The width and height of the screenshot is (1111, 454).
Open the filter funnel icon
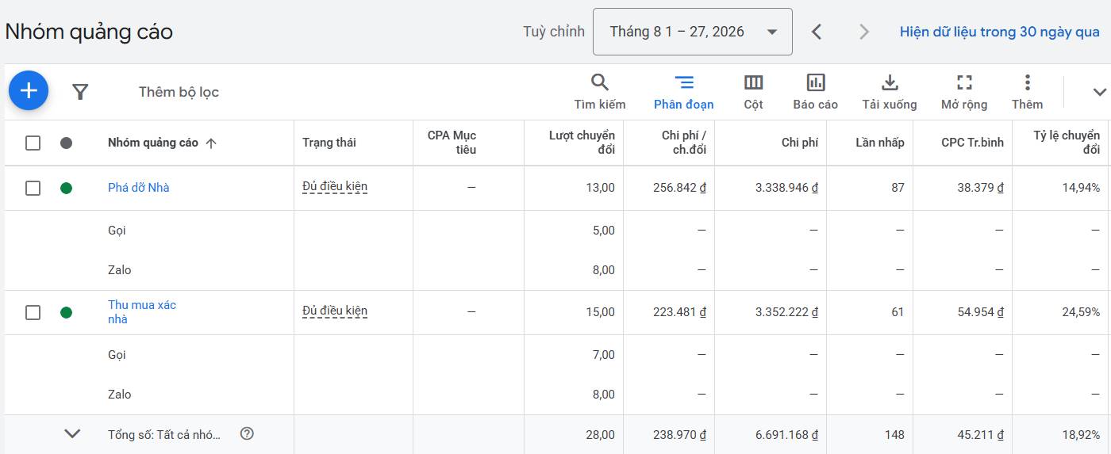80,92
